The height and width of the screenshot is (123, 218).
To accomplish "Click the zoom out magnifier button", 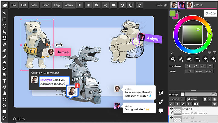I will point(105,5).
